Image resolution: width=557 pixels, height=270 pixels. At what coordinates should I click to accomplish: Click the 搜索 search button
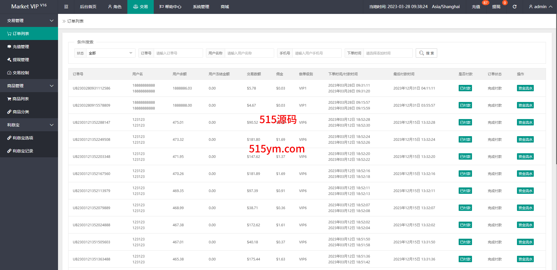426,53
